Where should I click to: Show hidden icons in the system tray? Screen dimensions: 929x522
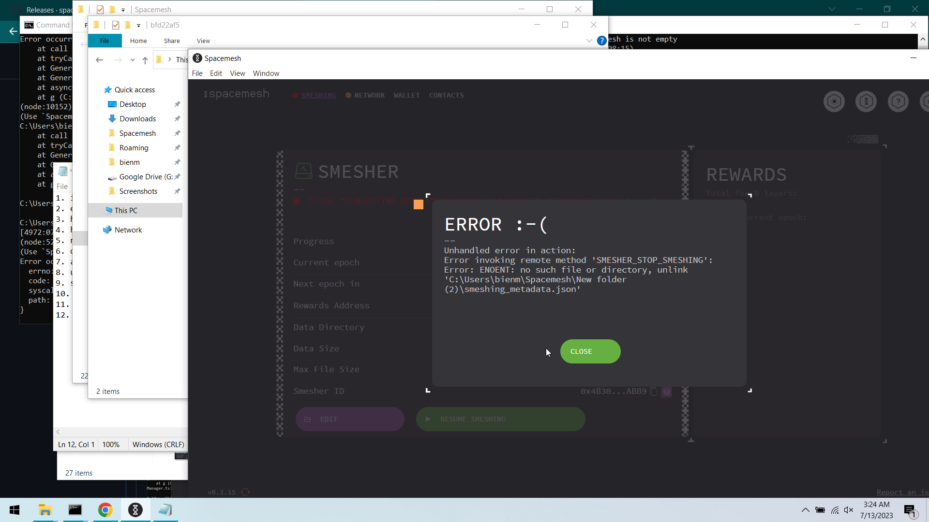pos(806,510)
